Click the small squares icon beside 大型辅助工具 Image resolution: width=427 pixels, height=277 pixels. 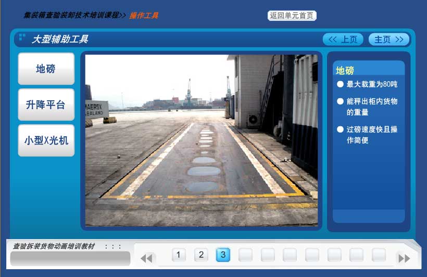tap(22, 37)
